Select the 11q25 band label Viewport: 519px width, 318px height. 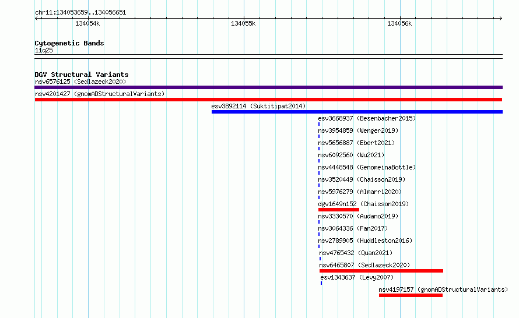[x=44, y=50]
